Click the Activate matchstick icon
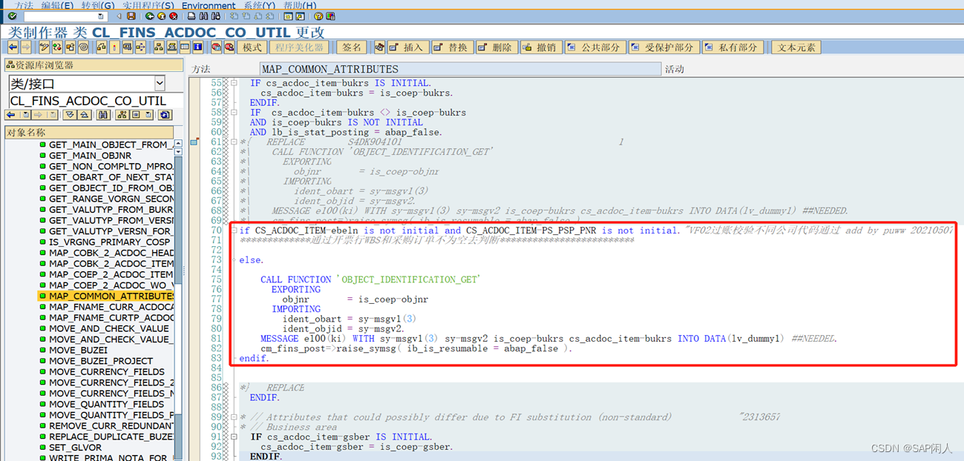This screenshot has width=964, height=461. [x=114, y=47]
